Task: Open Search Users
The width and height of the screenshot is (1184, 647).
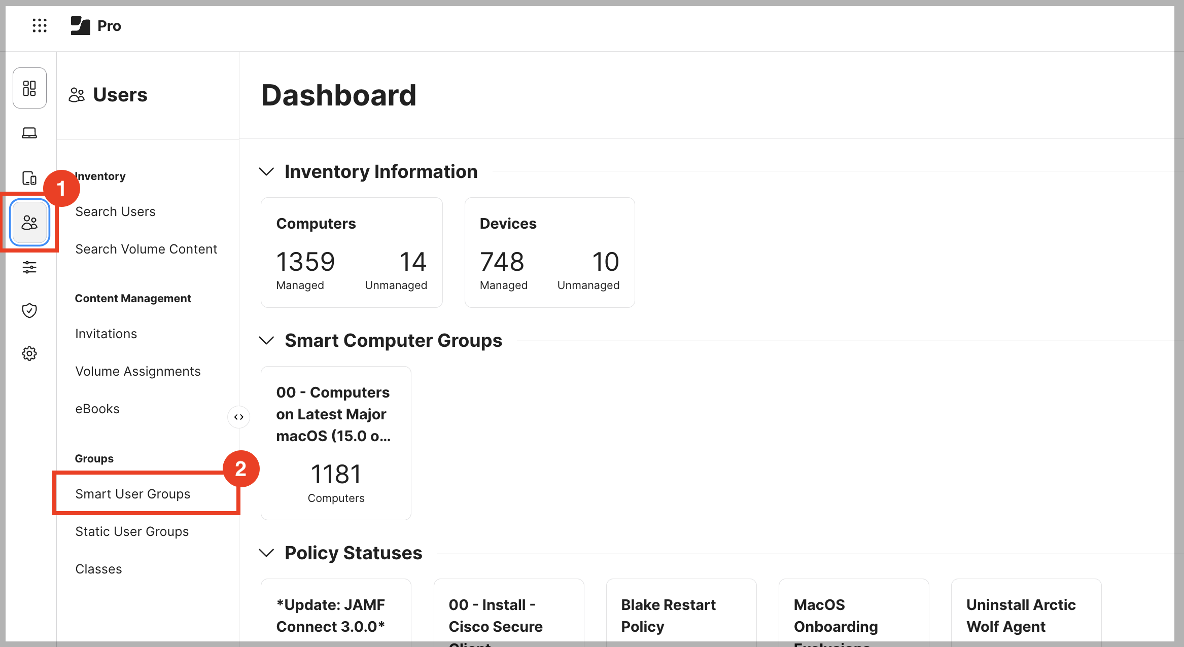Action: point(115,211)
